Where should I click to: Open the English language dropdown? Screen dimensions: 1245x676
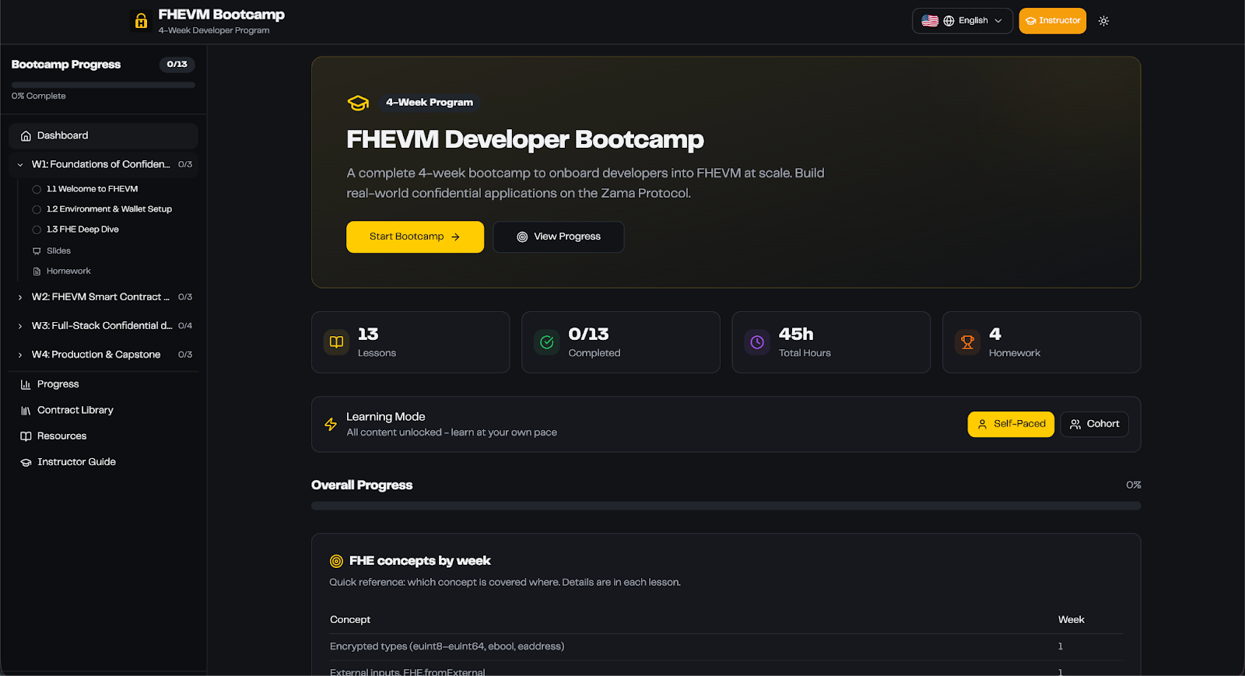coord(963,21)
